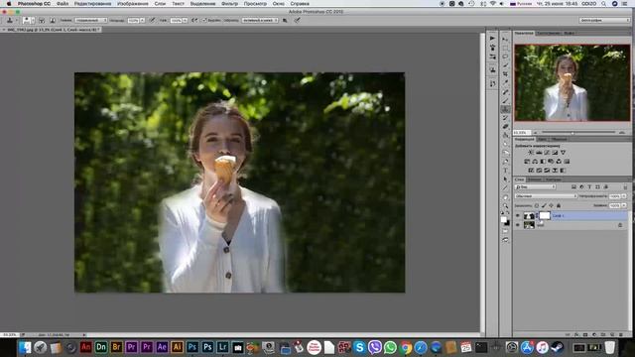This screenshot has height=357, width=635.
Task: Toggle lock transparent pixels
Action: 537,205
